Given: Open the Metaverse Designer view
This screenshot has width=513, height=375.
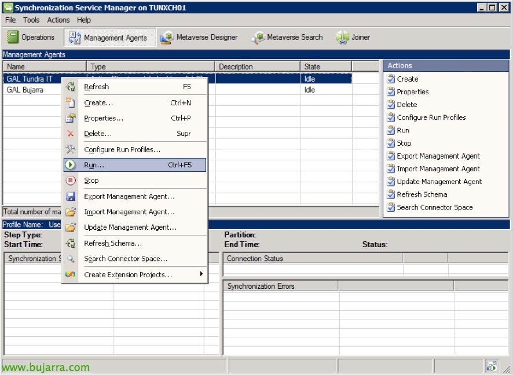Looking at the screenshot, I should pos(199,37).
